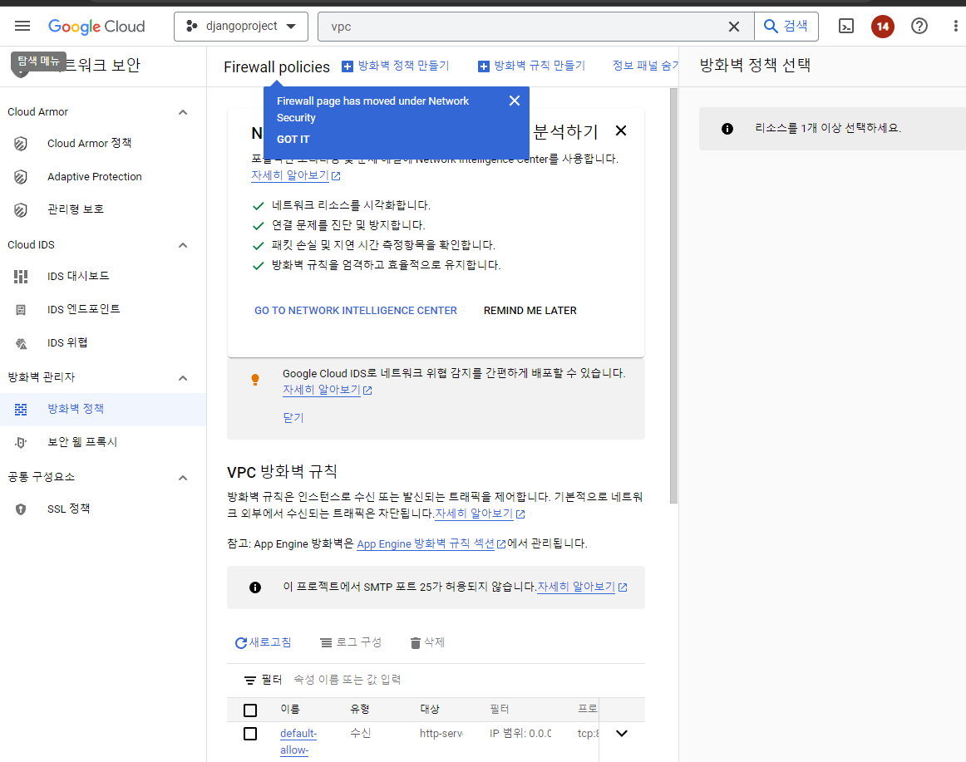Image resolution: width=966 pixels, height=762 pixels.
Task: Open the more options kebab menu
Action: coord(955,26)
